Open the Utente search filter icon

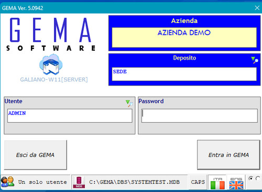pos(129,103)
